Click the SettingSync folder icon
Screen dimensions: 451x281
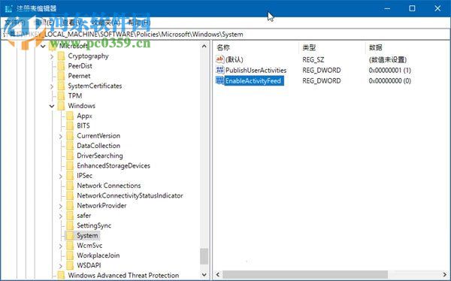click(70, 225)
